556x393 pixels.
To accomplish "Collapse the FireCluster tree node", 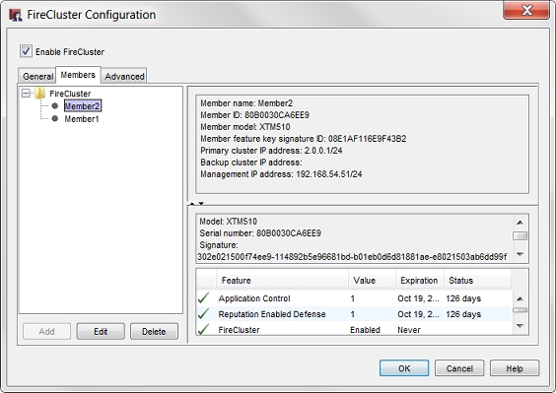I will (26, 94).
